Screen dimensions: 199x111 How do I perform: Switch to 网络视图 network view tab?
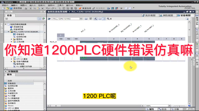[168, 15]
